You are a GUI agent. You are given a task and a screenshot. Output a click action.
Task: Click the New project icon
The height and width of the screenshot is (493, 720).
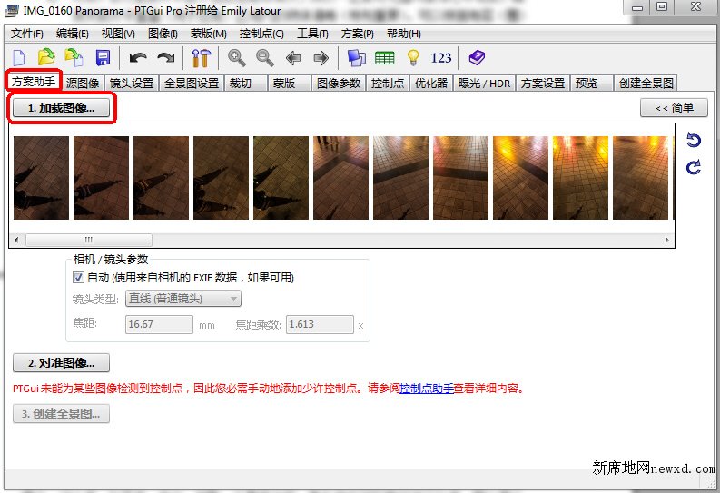click(x=18, y=58)
